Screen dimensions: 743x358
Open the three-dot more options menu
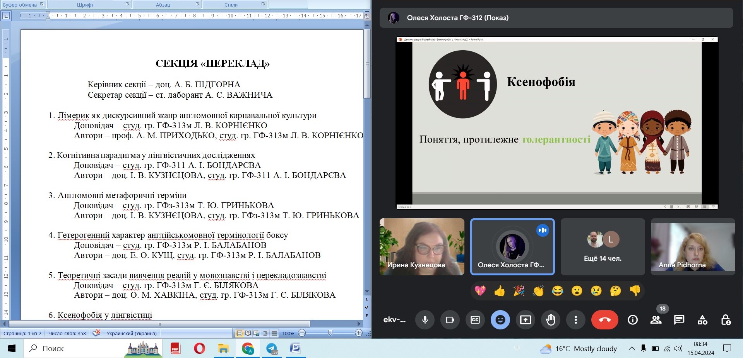pos(576,320)
